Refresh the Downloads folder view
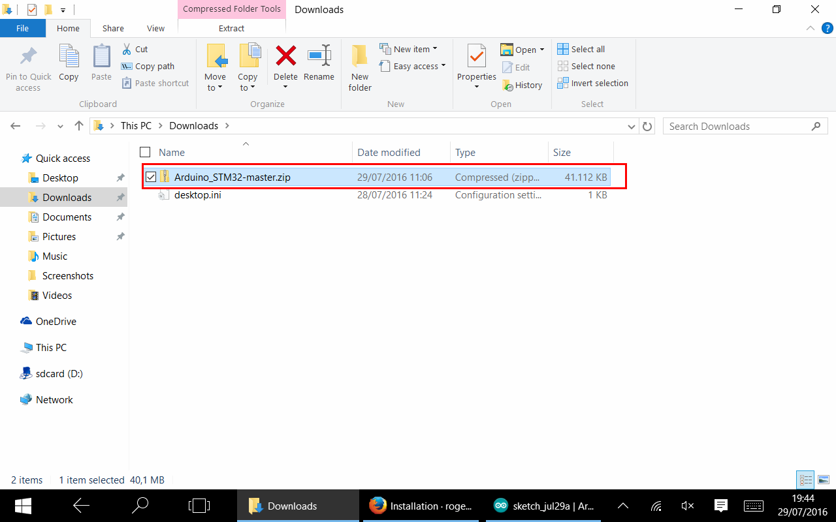Screen dimensions: 836x522 (x=647, y=126)
